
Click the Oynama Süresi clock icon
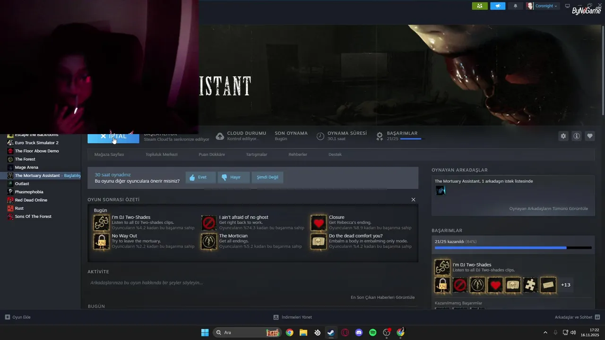pos(320,136)
